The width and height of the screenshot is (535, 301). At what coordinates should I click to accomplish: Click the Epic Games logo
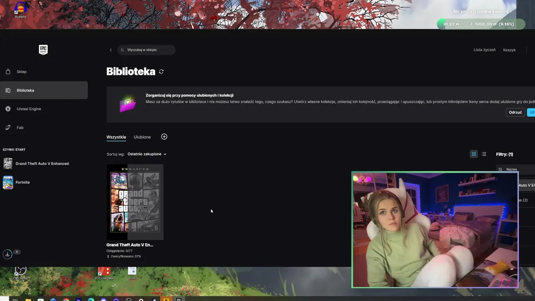pos(43,50)
